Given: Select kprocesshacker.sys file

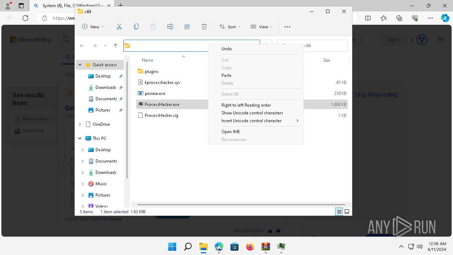Looking at the screenshot, I should click(162, 83).
